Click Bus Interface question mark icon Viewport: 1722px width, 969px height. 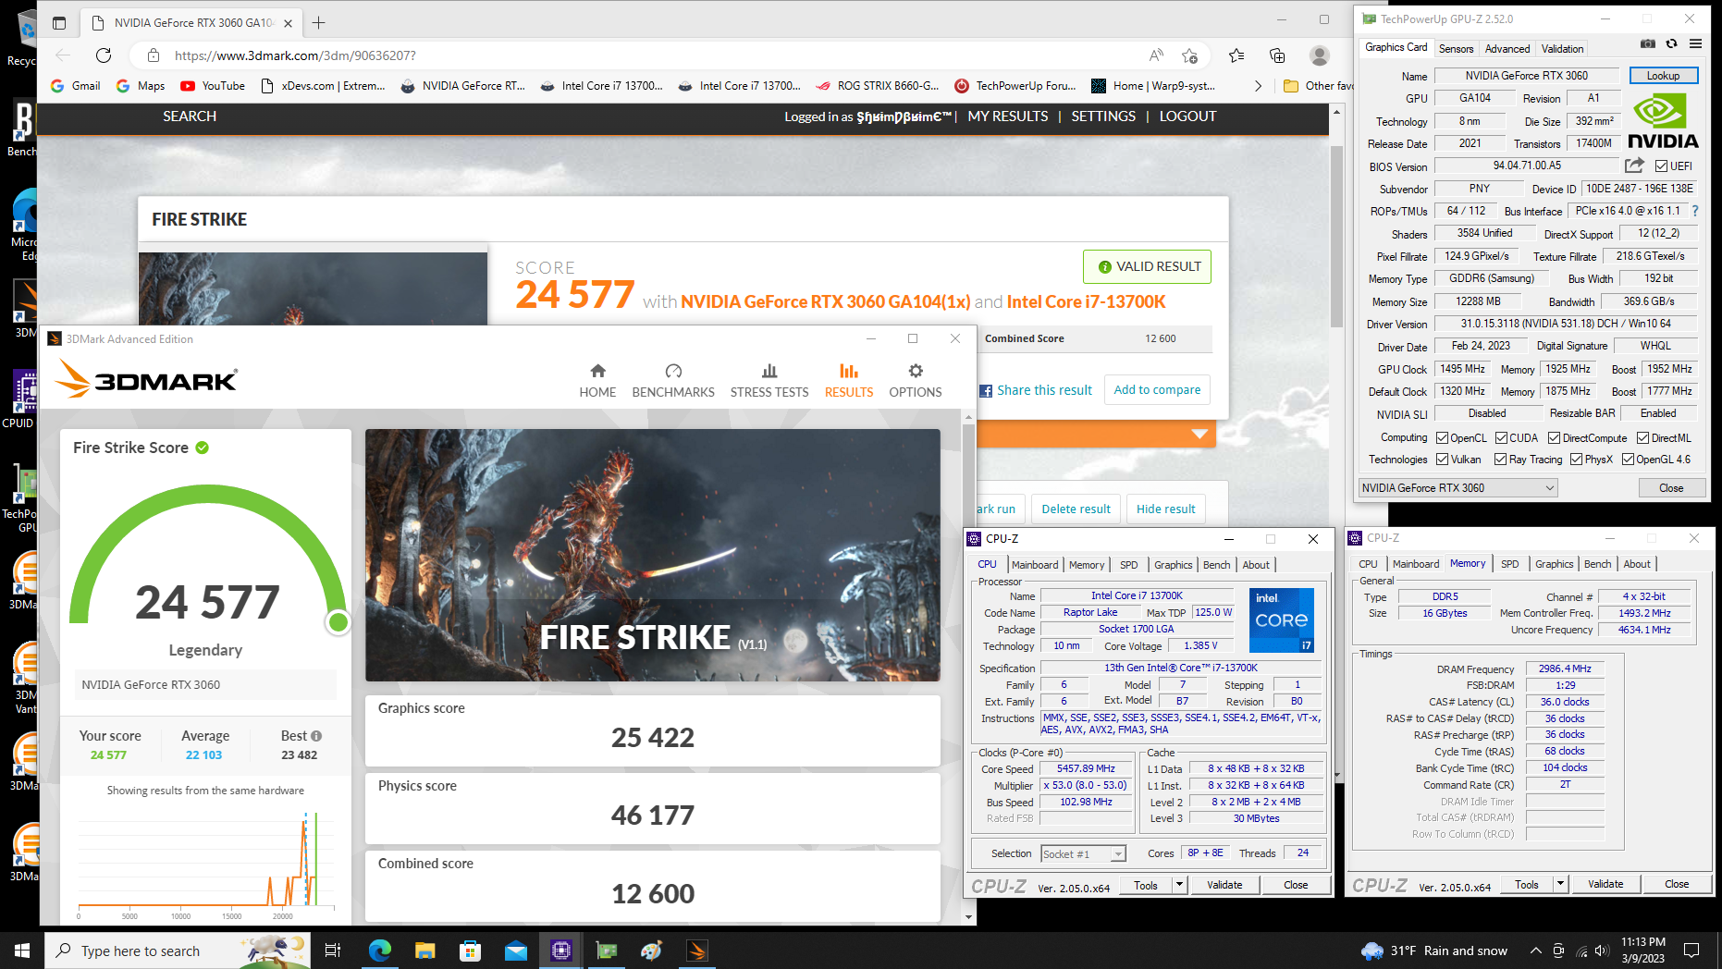click(x=1695, y=211)
